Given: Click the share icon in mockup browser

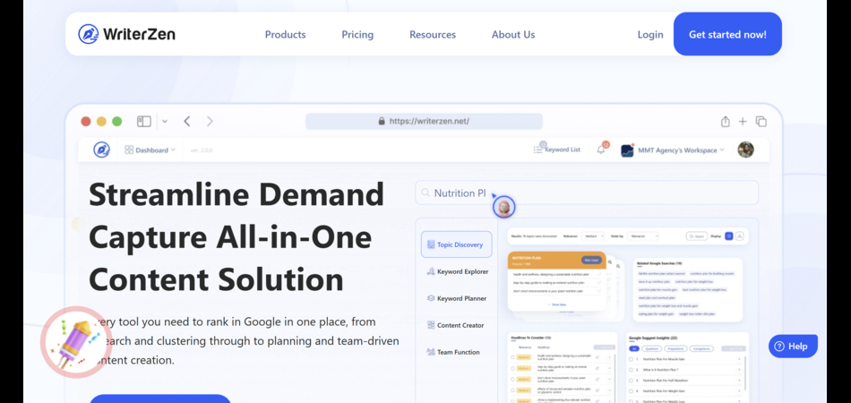Looking at the screenshot, I should pos(725,122).
